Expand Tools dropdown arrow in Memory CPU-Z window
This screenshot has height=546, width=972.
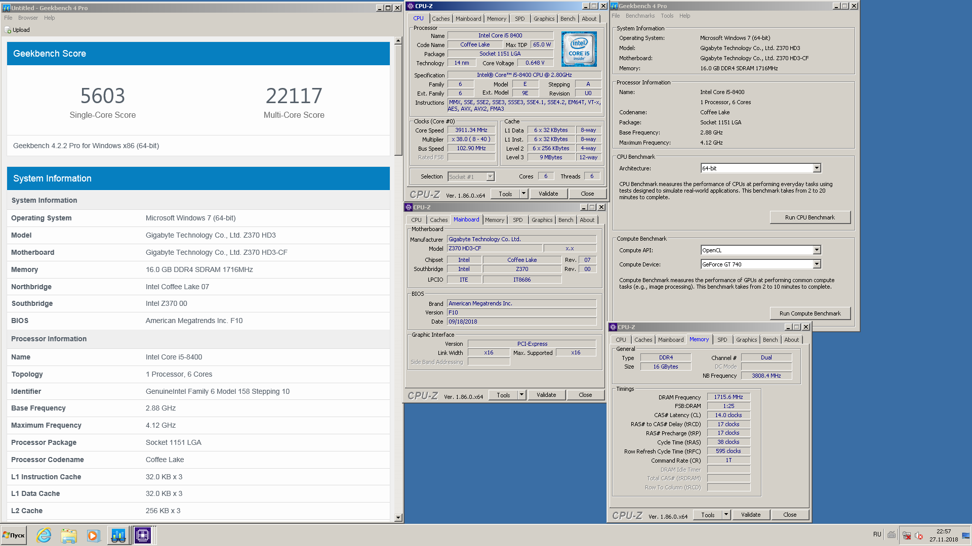tap(726, 515)
